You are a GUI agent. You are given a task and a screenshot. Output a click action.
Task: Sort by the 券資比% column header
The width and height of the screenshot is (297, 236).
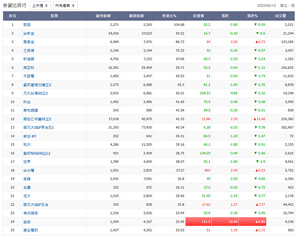pyautogui.click(x=169, y=16)
